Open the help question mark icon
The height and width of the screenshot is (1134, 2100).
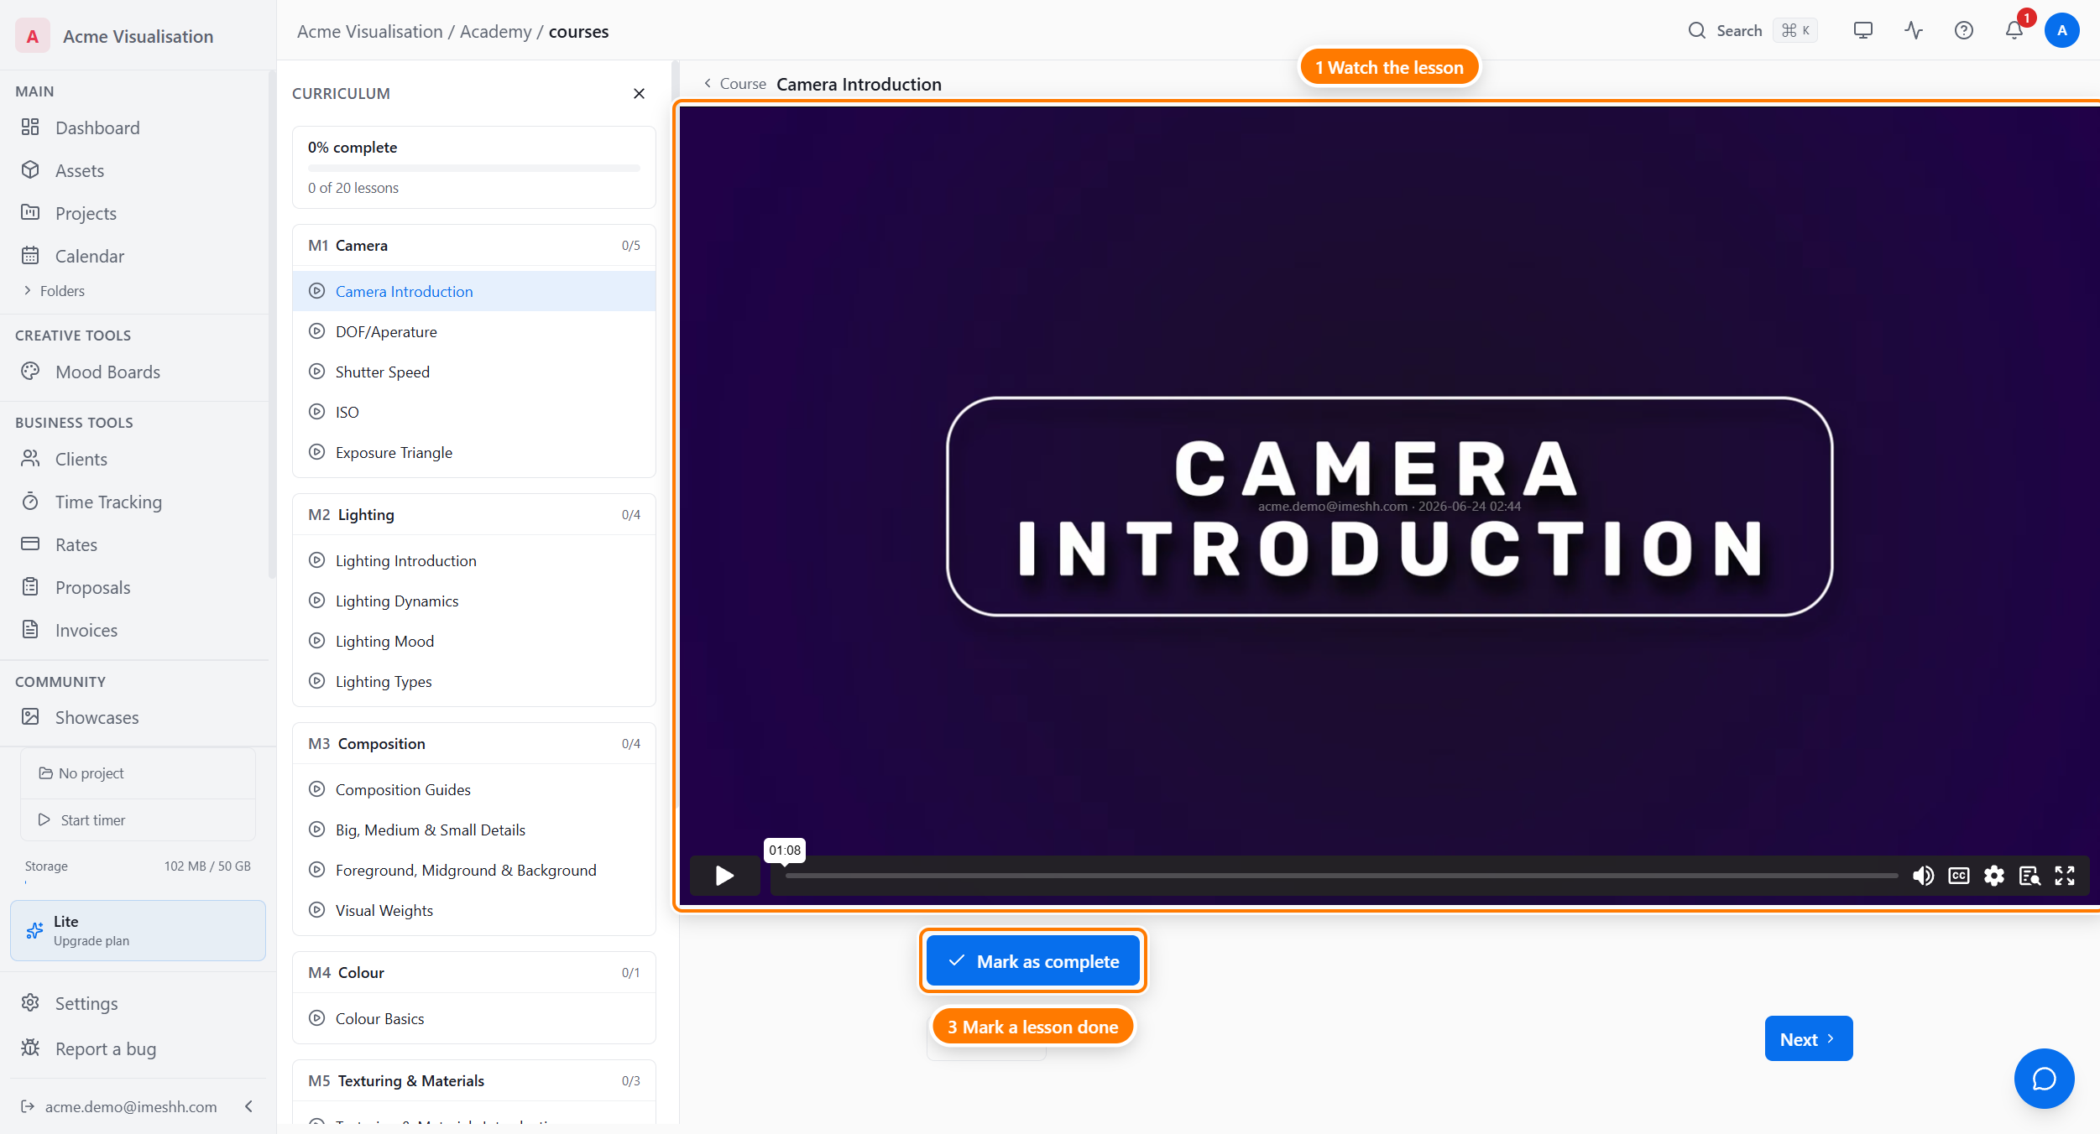(x=1964, y=31)
